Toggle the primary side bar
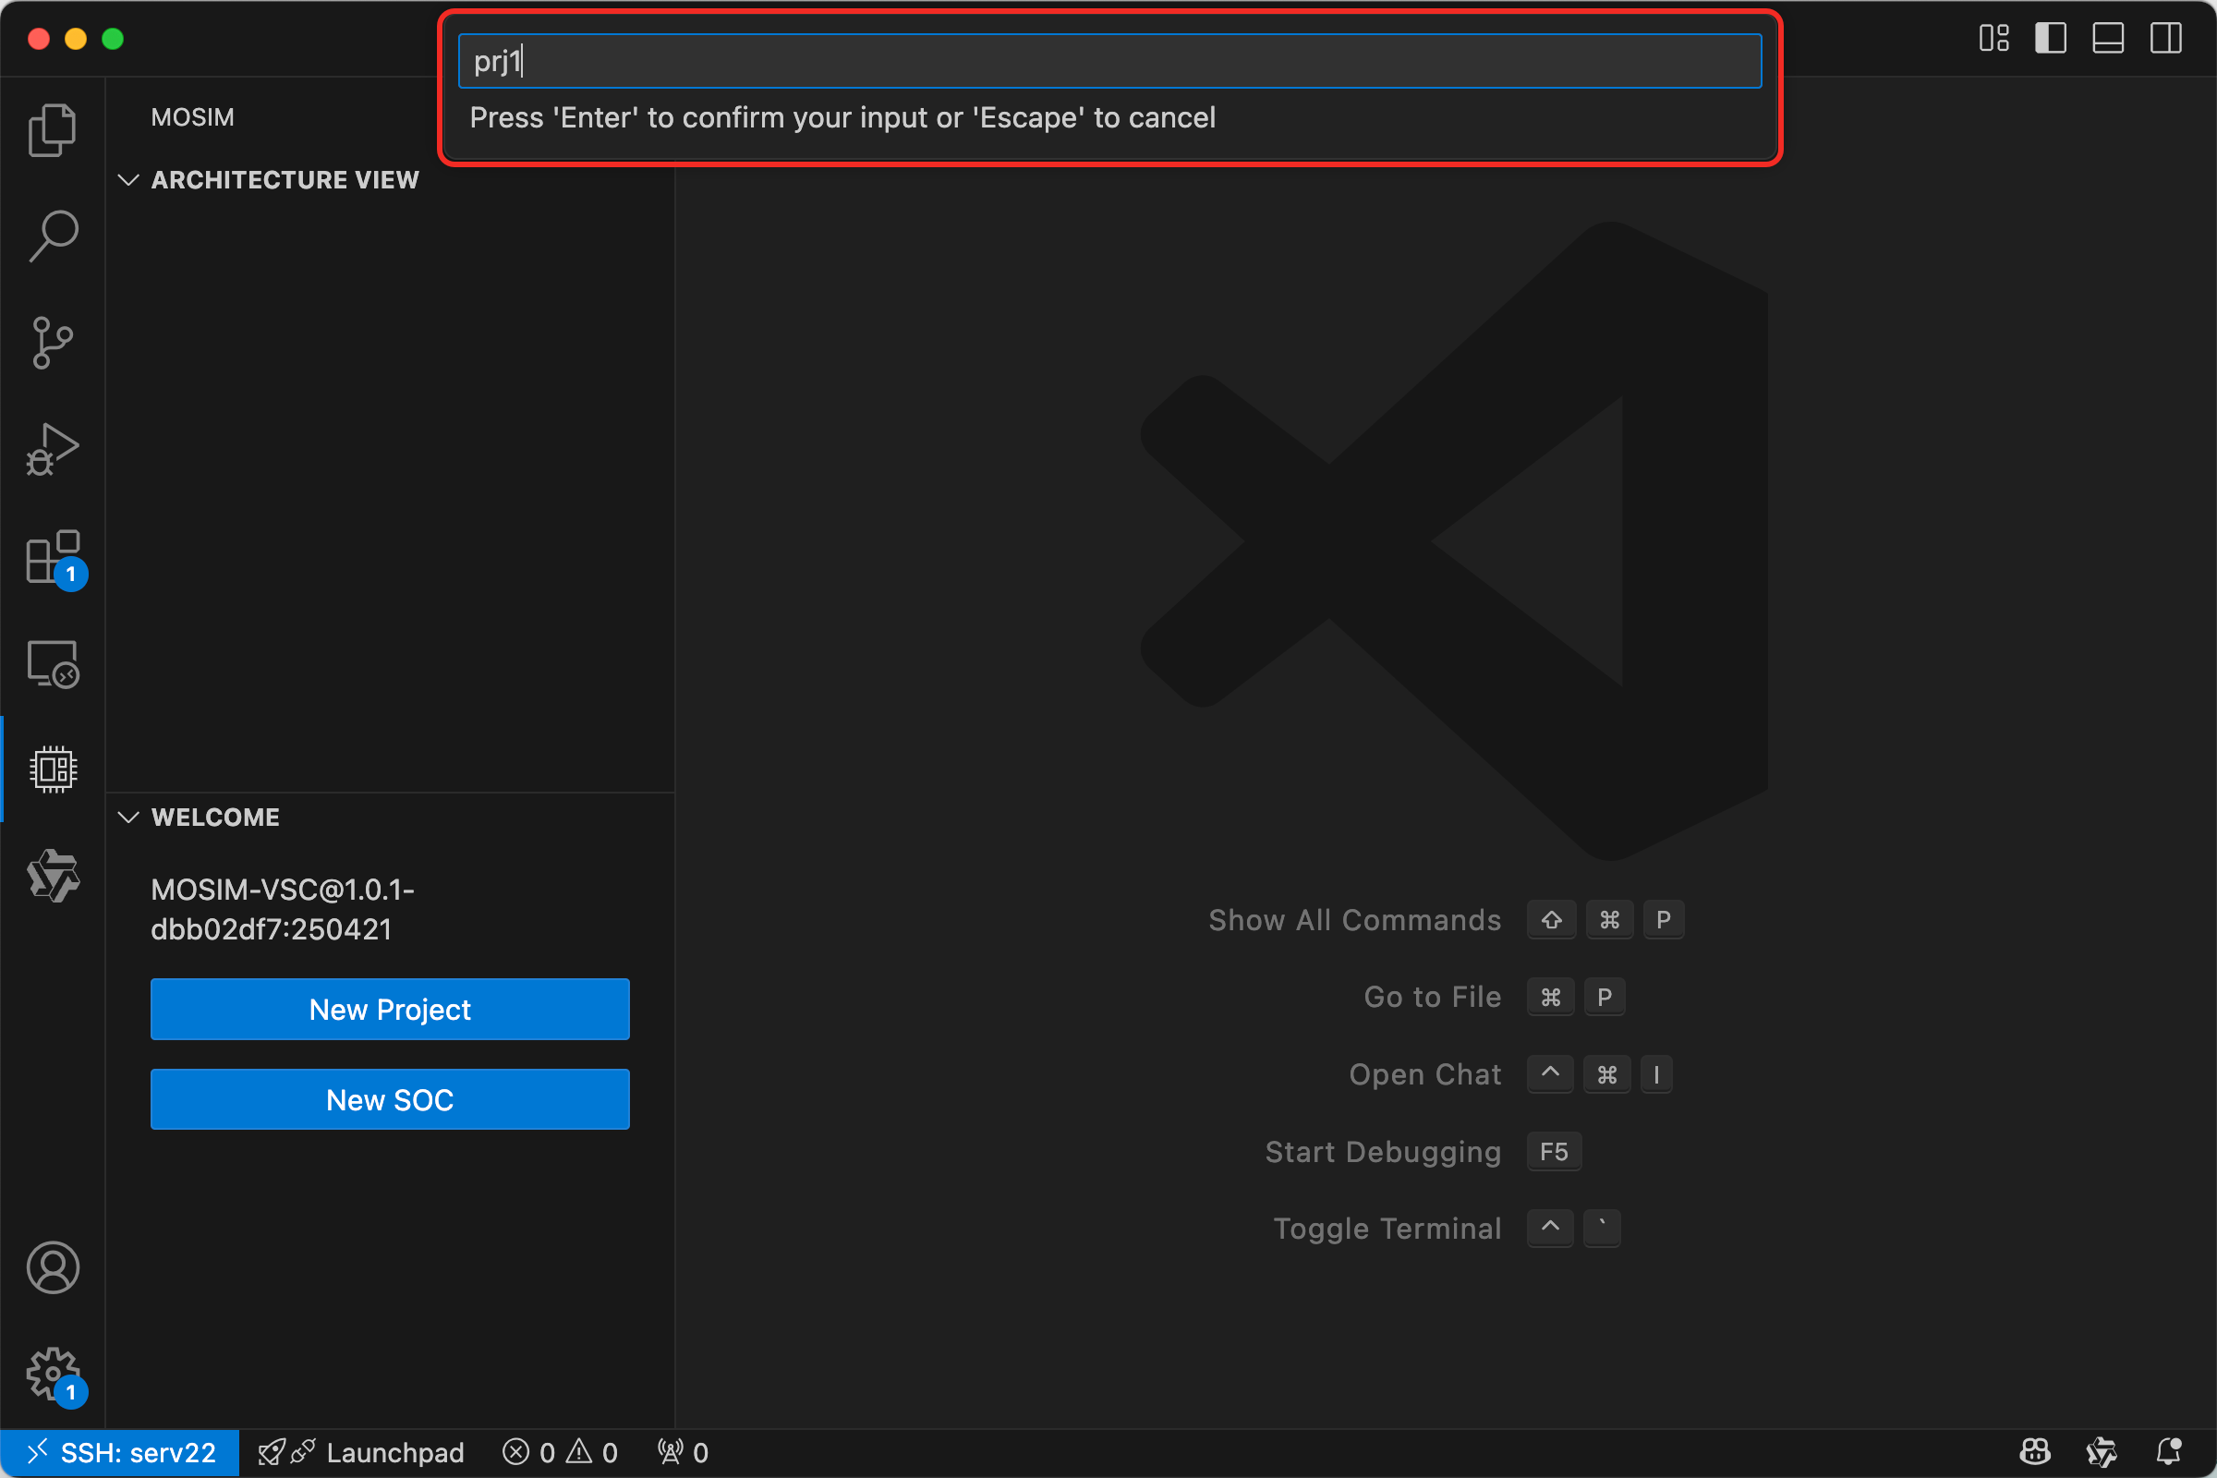The height and width of the screenshot is (1478, 2217). click(x=2050, y=39)
